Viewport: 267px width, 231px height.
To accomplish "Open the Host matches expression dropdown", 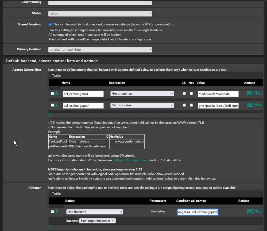I will click(142, 94).
